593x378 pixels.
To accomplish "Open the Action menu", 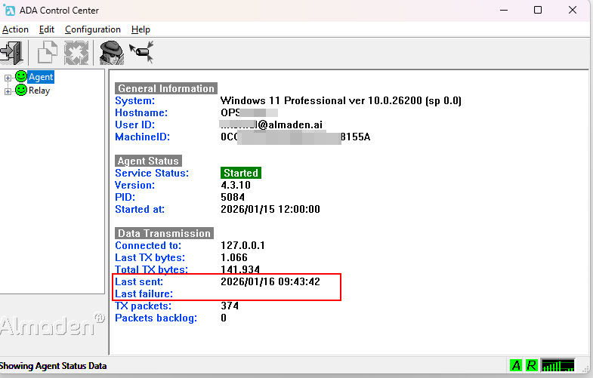I will coord(14,29).
